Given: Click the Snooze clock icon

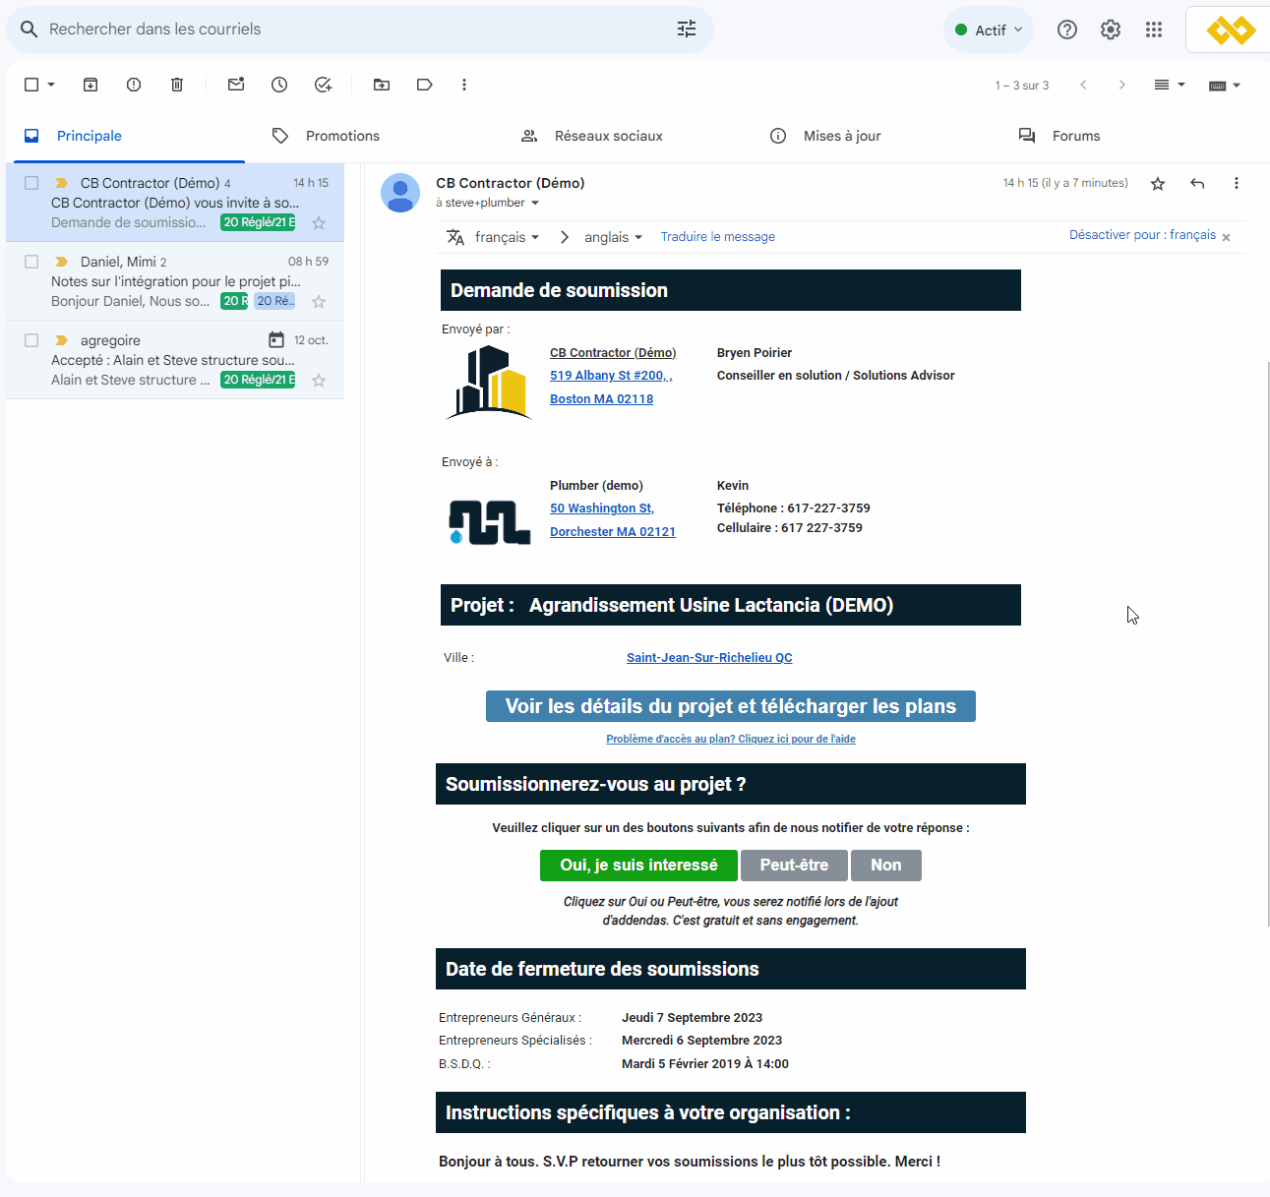Looking at the screenshot, I should 279,85.
